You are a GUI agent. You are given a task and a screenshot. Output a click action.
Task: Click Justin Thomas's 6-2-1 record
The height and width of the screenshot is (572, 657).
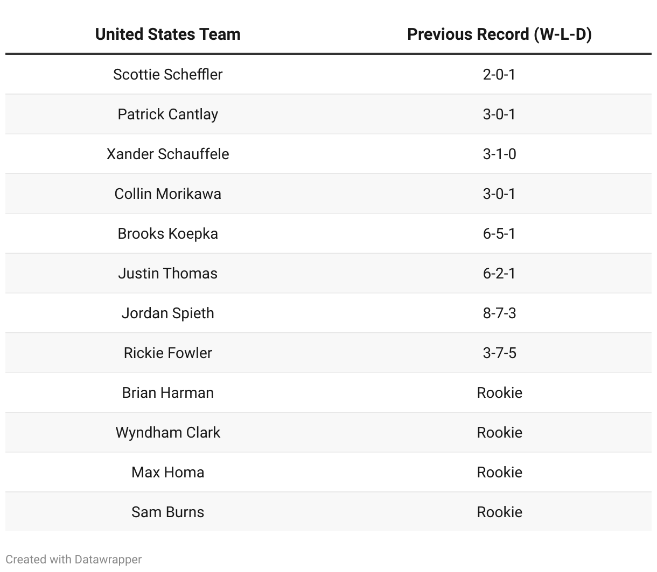[x=499, y=273]
